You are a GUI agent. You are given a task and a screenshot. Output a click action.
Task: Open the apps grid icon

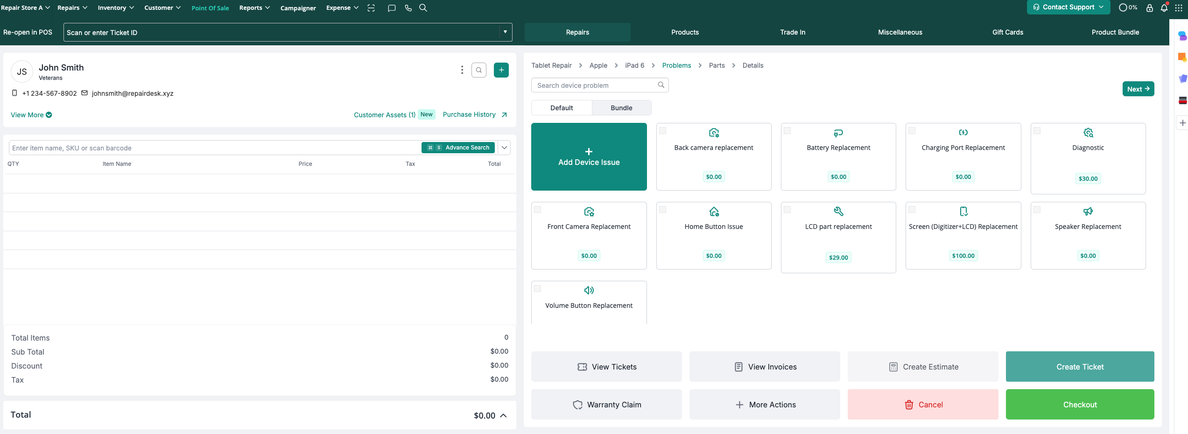point(1179,8)
